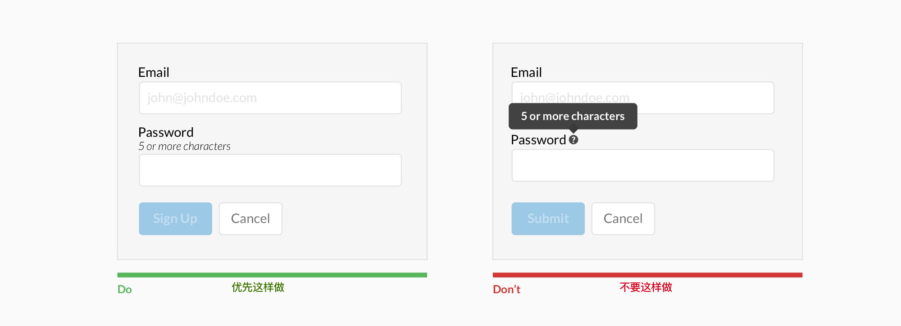Click Cancel next to Sign Up
The height and width of the screenshot is (326, 901).
[x=250, y=219]
